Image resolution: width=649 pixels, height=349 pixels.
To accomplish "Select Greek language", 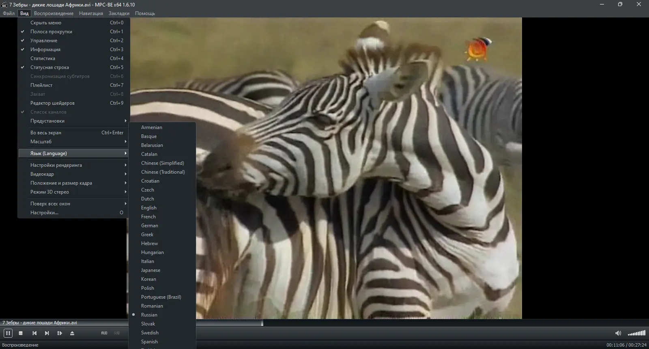I will 162,235.
